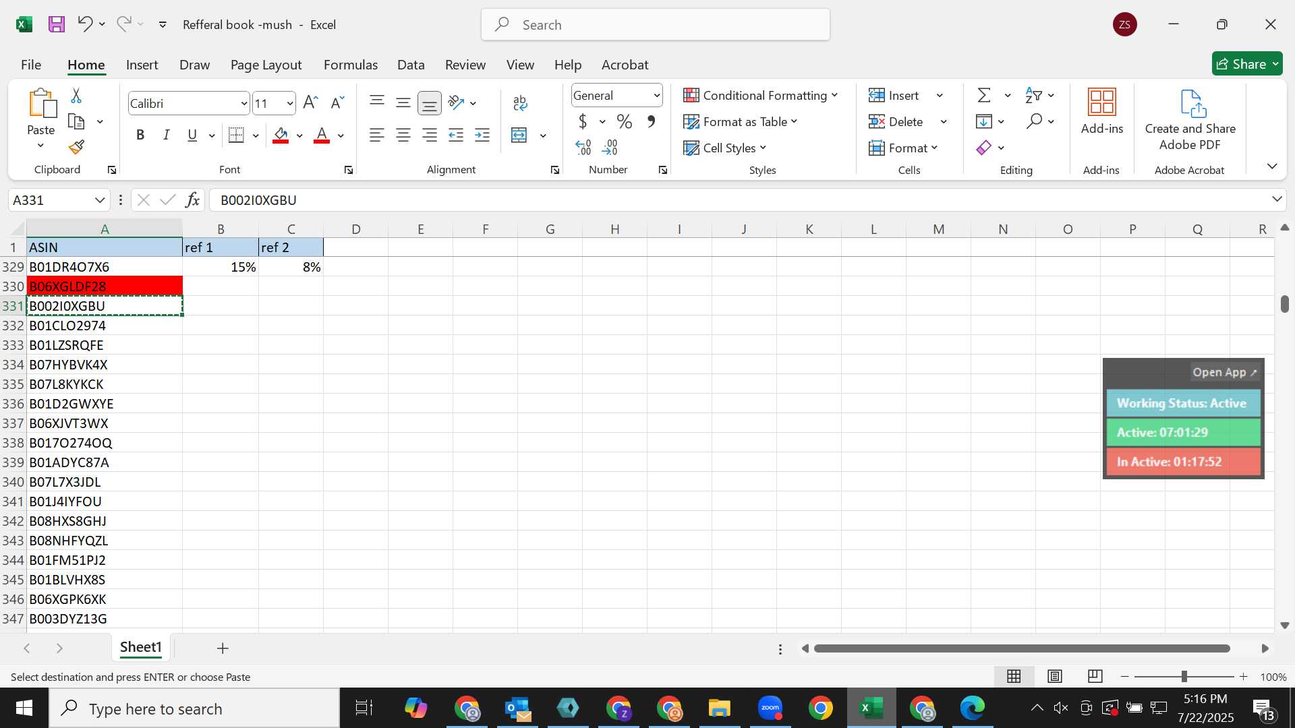
Task: Open the Name Box dropdown arrow
Action: [x=100, y=200]
